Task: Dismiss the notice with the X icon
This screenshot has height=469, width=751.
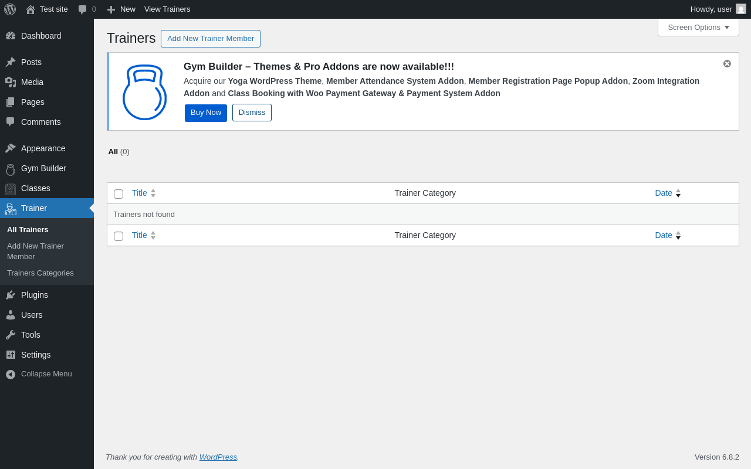Action: [x=727, y=63]
